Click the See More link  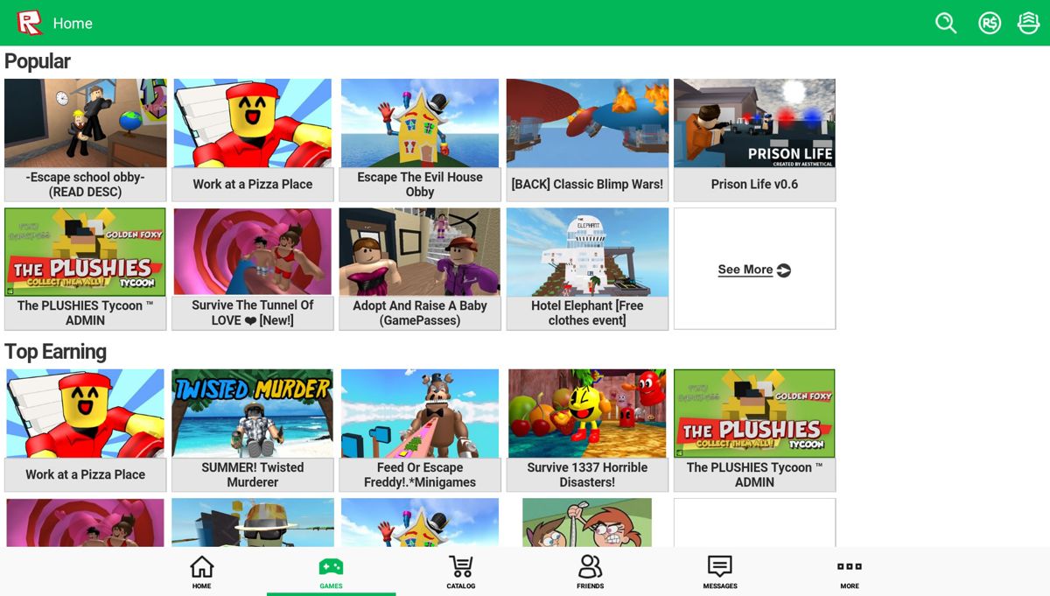click(746, 270)
